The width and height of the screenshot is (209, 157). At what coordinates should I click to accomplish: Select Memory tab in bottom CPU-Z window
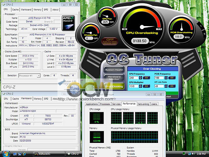tap(38, 99)
